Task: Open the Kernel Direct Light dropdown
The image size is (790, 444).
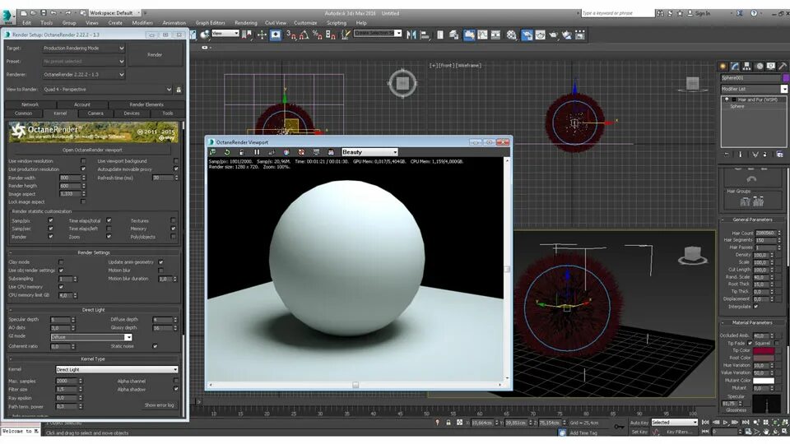Action: coord(116,369)
